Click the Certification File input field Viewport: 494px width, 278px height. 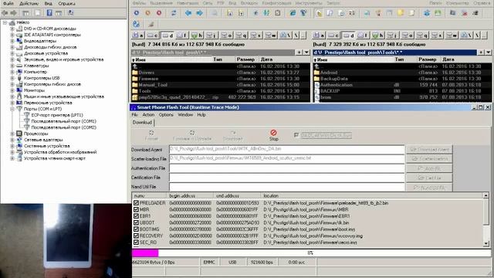(286, 178)
